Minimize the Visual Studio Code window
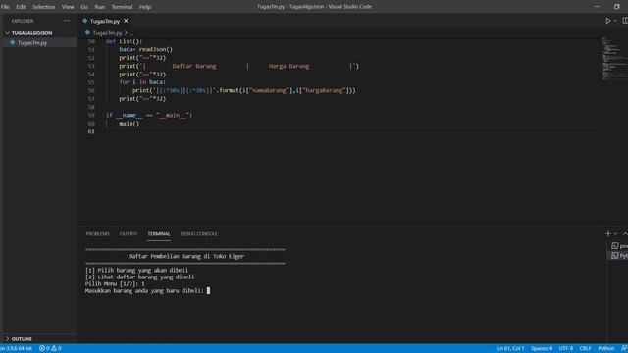 pos(598,7)
